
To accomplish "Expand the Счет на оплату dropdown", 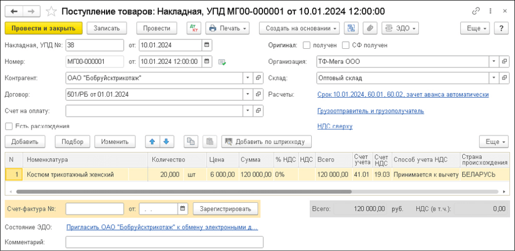I will click(248, 111).
